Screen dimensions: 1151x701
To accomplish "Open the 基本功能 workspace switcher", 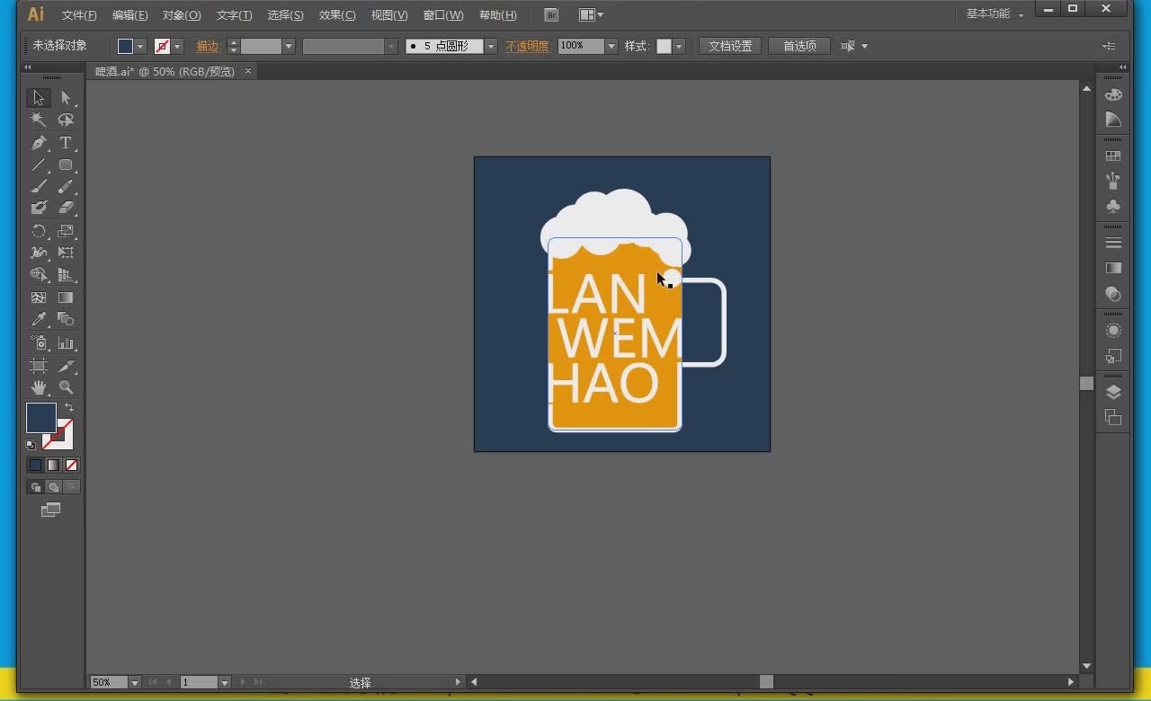I will (x=995, y=14).
